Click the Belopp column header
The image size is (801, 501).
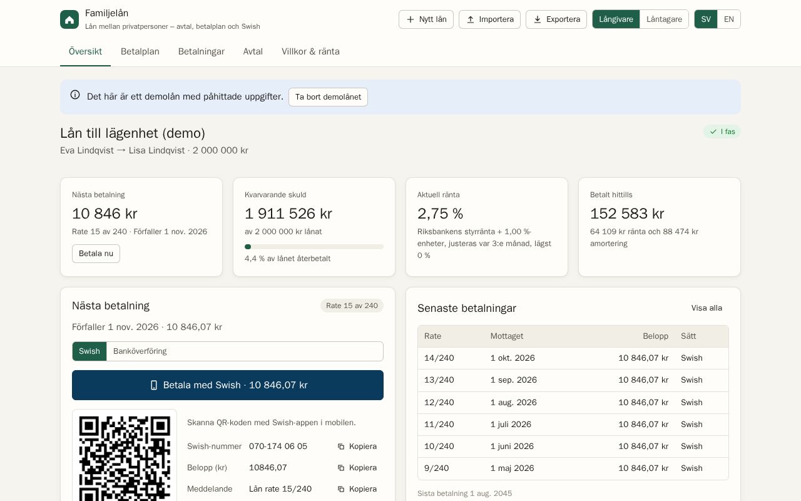655,336
